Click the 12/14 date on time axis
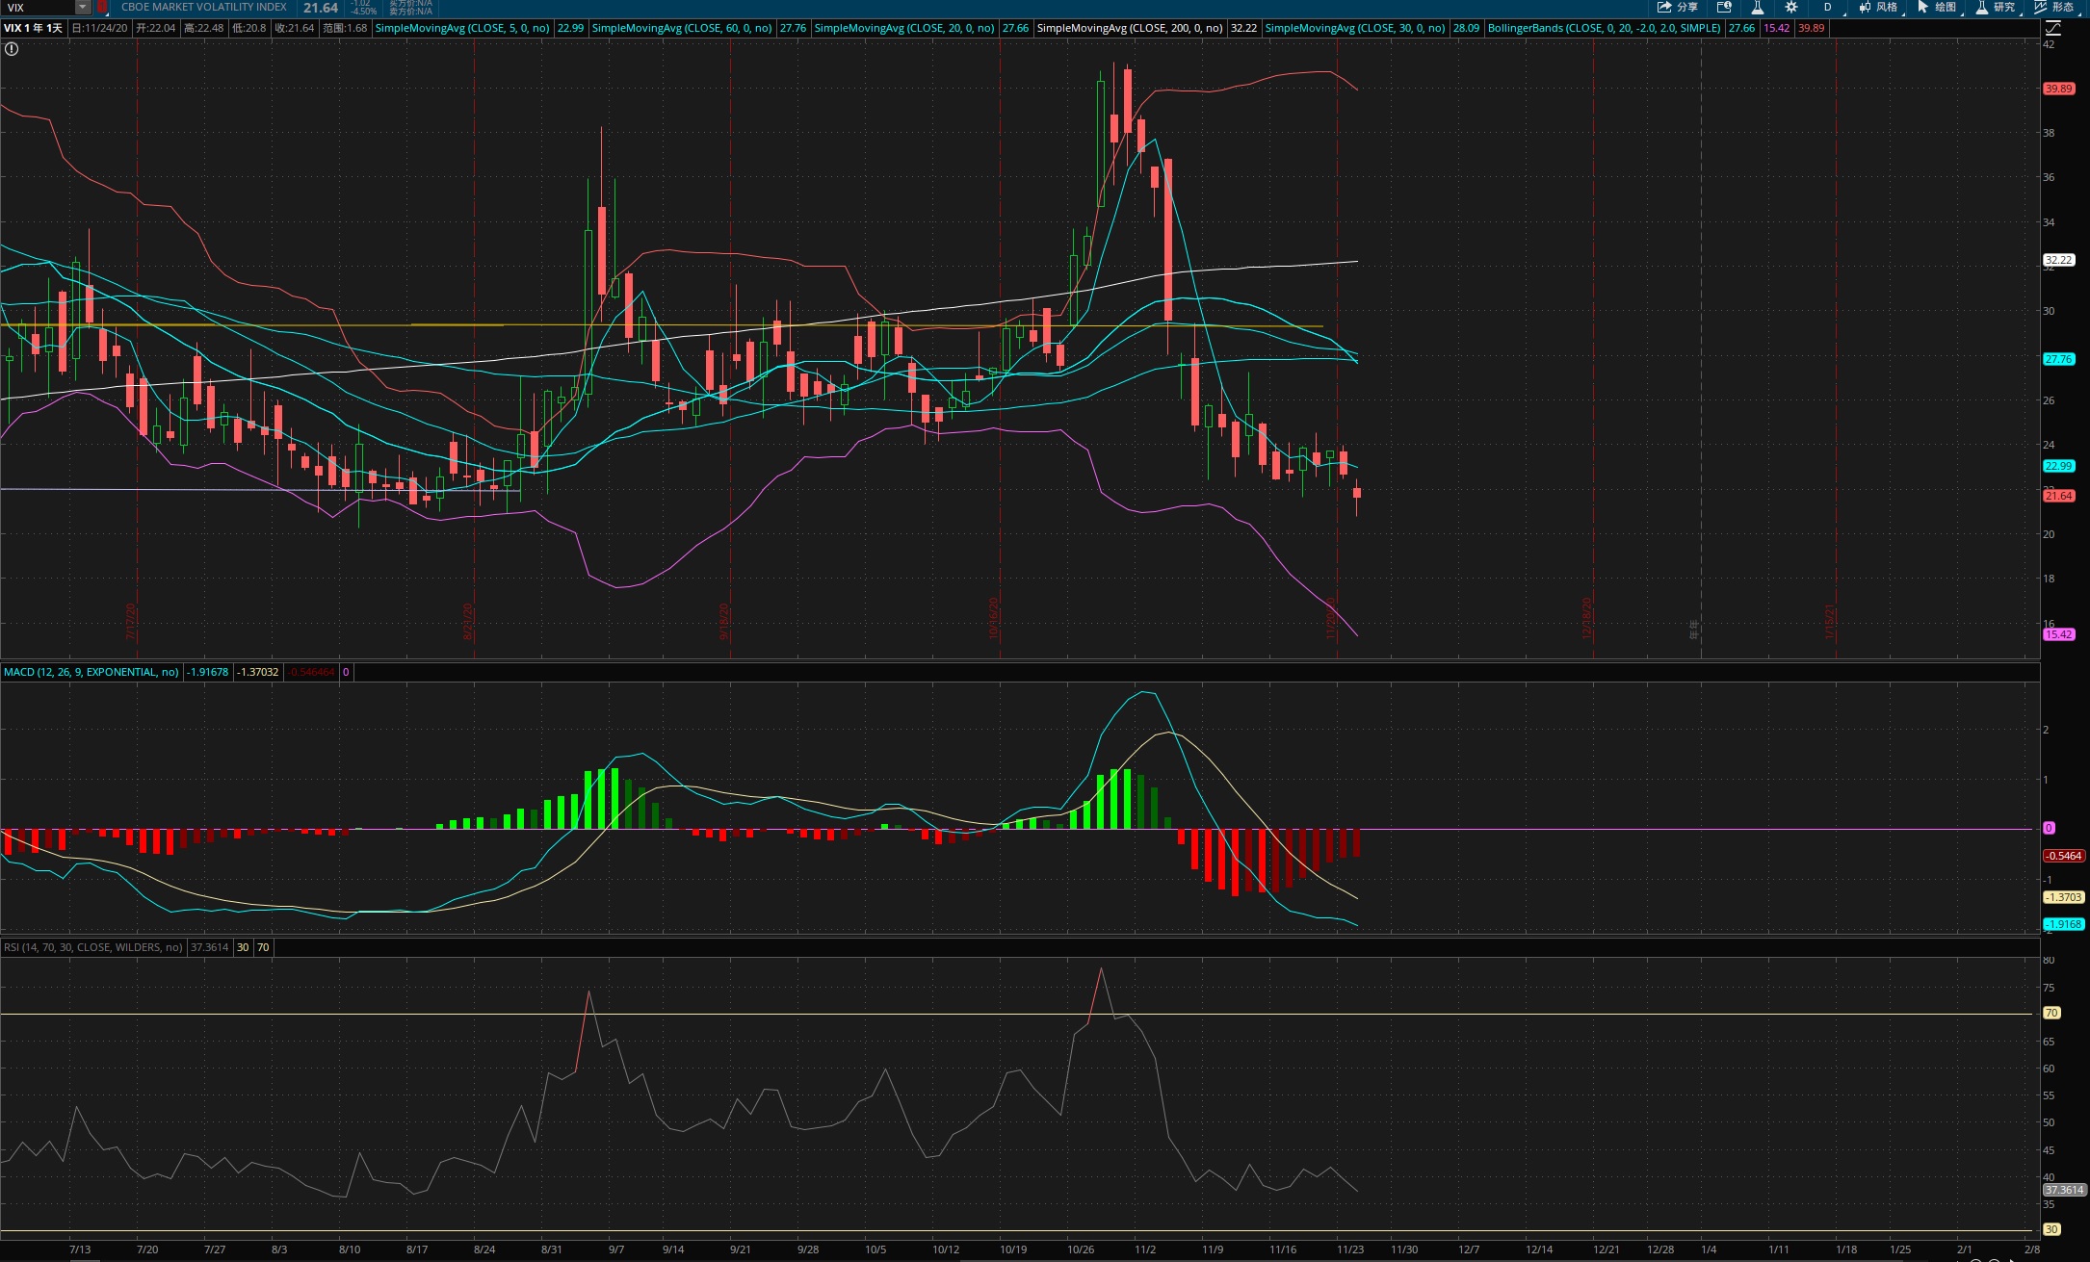 pos(1539,1249)
